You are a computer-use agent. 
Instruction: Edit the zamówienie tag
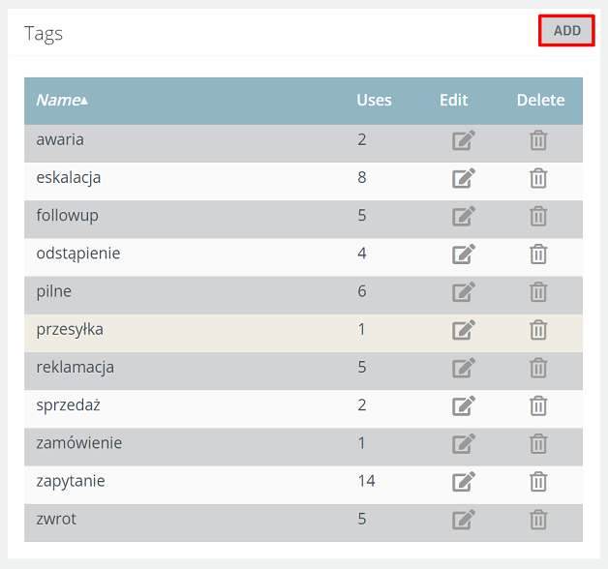pos(464,444)
